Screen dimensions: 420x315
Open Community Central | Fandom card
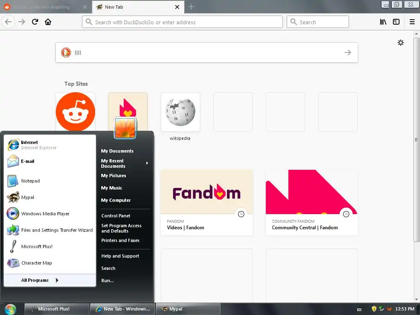point(312,203)
